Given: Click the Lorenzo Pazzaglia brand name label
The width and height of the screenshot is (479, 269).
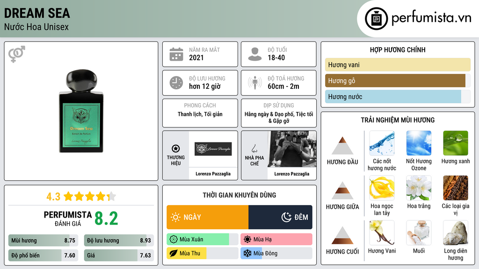Looking at the screenshot, I should point(213,174).
